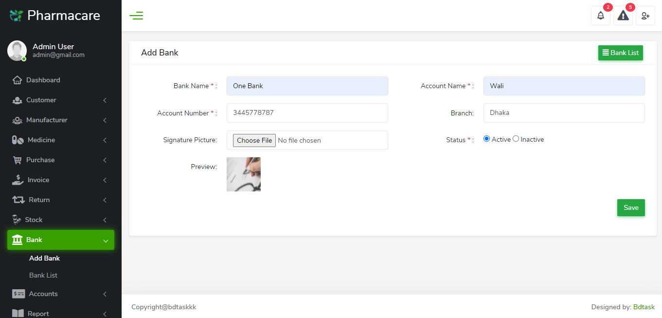
Task: Select the Inactive status radio button
Action: (516, 139)
